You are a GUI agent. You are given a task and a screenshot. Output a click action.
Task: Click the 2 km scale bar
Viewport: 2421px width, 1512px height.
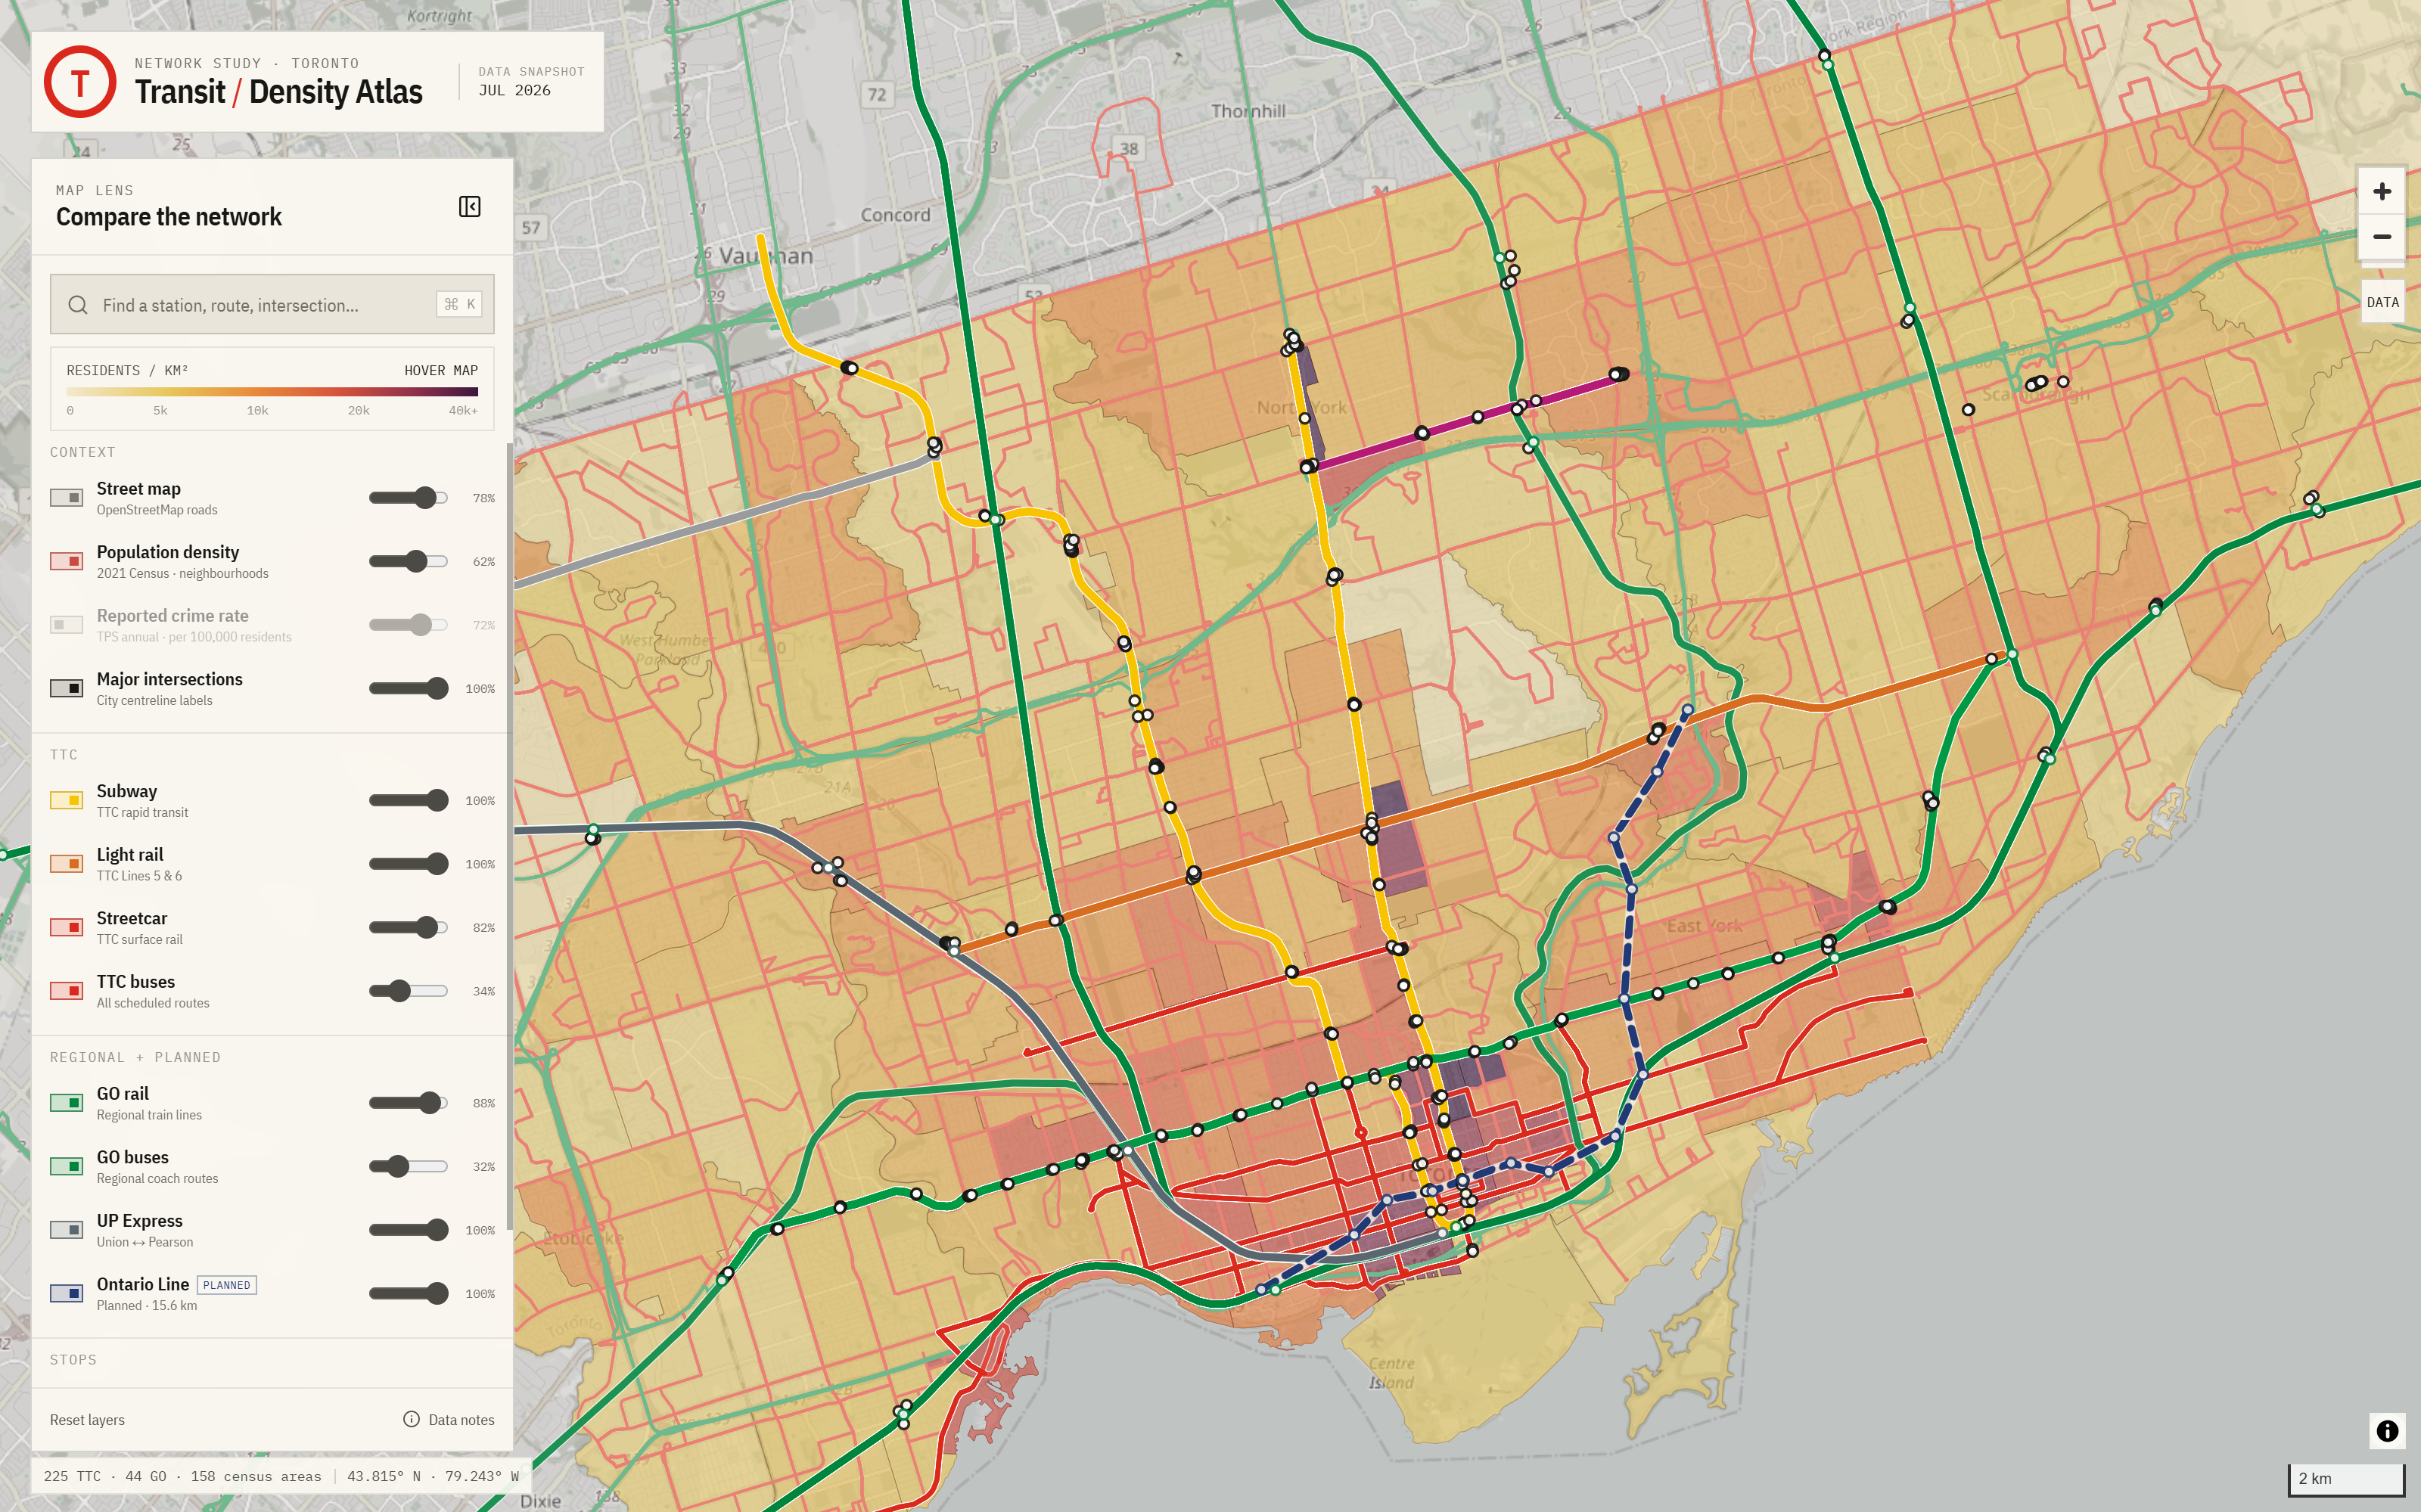tap(2346, 1479)
